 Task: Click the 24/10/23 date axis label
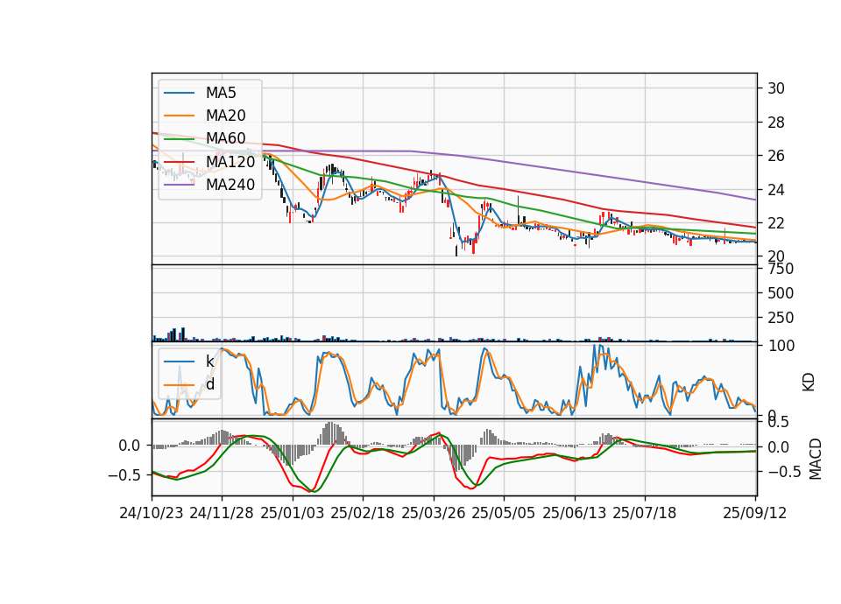pos(152,513)
